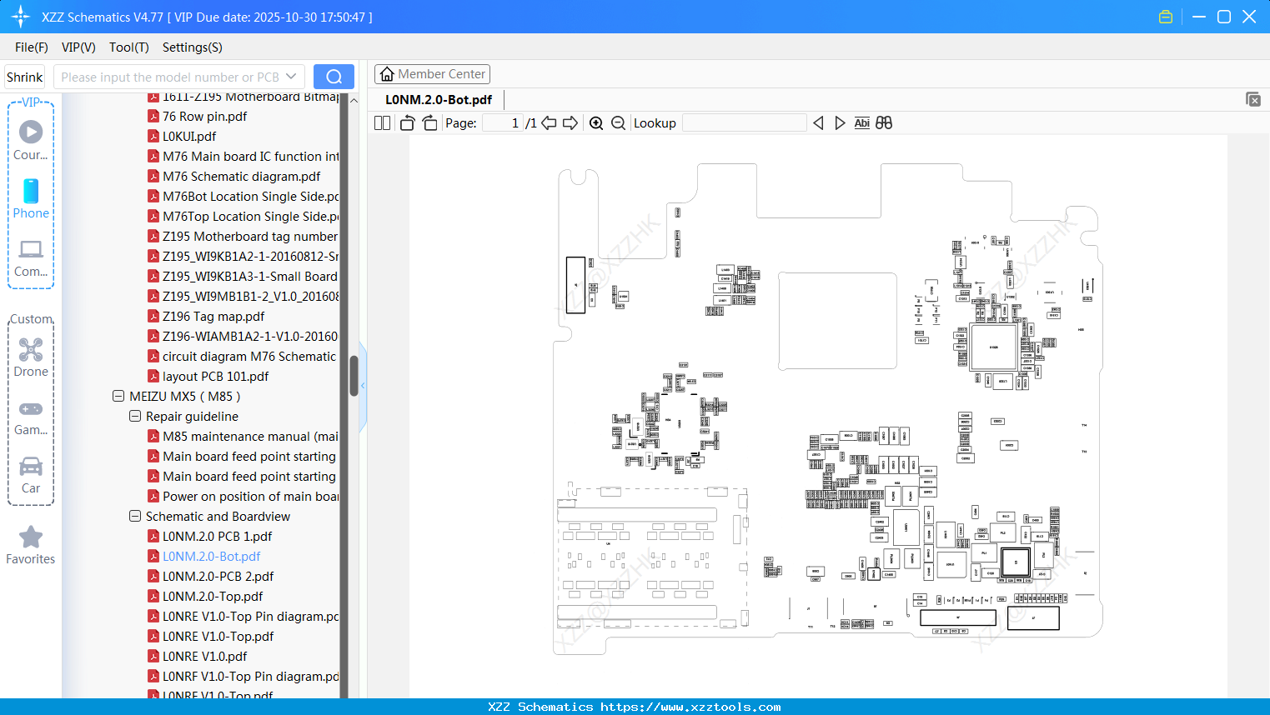Click the page number input field

(x=503, y=123)
